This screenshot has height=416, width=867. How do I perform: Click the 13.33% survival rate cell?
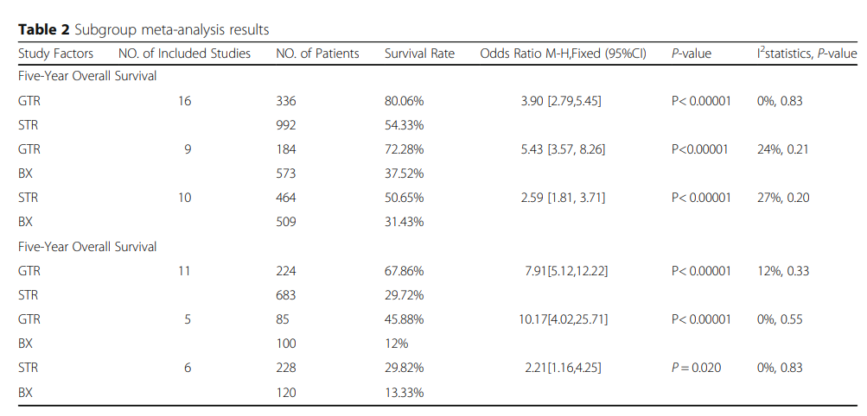pos(405,392)
